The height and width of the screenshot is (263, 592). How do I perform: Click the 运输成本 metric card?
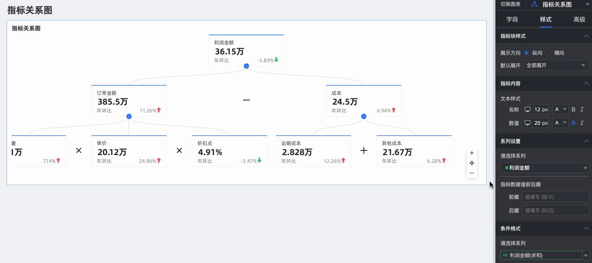(313, 151)
